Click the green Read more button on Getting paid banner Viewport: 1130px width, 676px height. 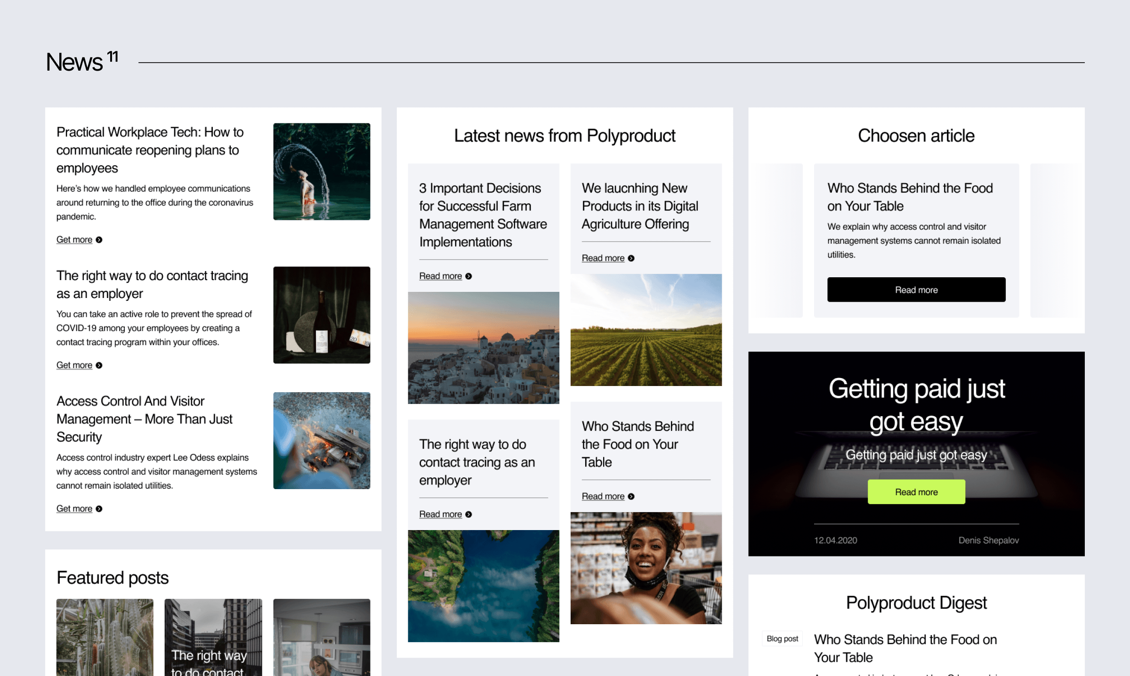(x=916, y=491)
